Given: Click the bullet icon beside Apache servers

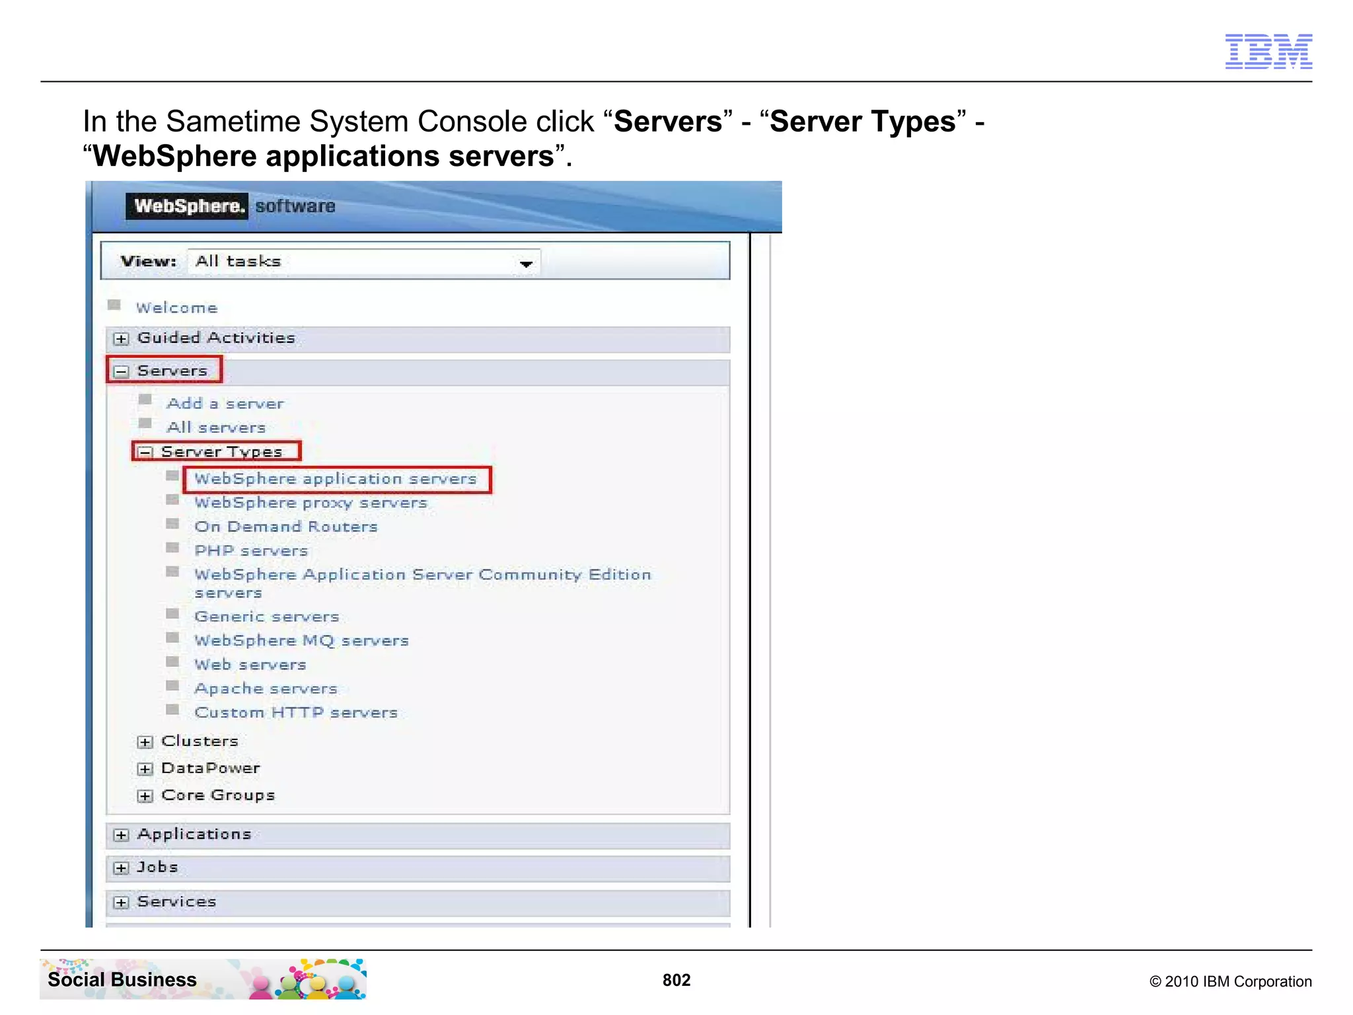Looking at the screenshot, I should [x=172, y=685].
